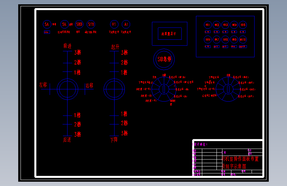Click the joystick circle between 左移 and 右移
Image resolution: width=287 pixels, height=186 pixels.
point(68,89)
